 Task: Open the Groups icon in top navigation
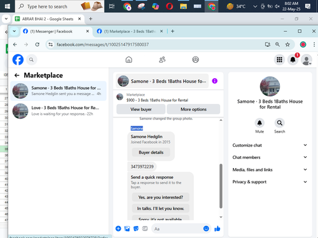195,60
